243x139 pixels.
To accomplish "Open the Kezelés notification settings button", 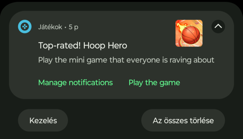I will click(43, 120).
